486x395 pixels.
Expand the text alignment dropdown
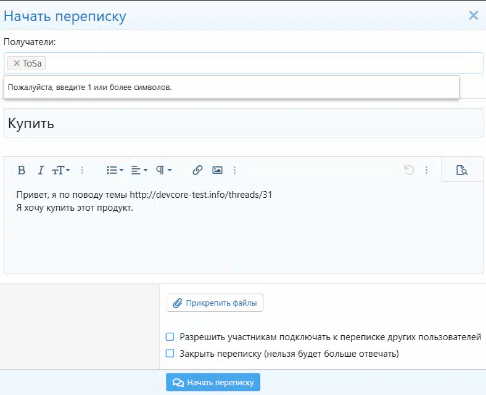(x=139, y=170)
